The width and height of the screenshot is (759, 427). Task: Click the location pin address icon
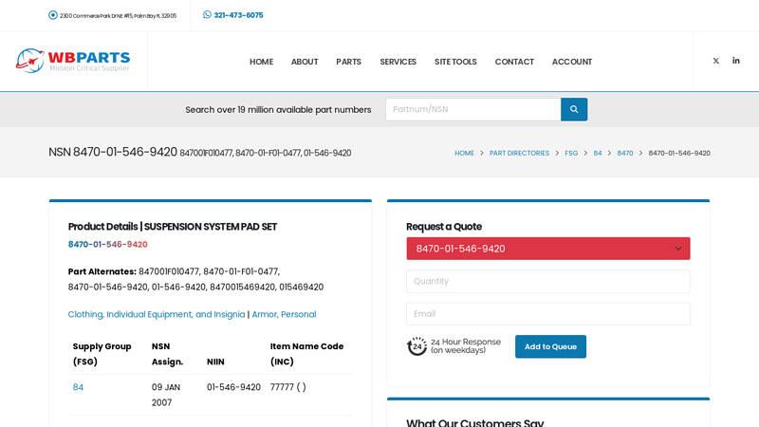[53, 15]
